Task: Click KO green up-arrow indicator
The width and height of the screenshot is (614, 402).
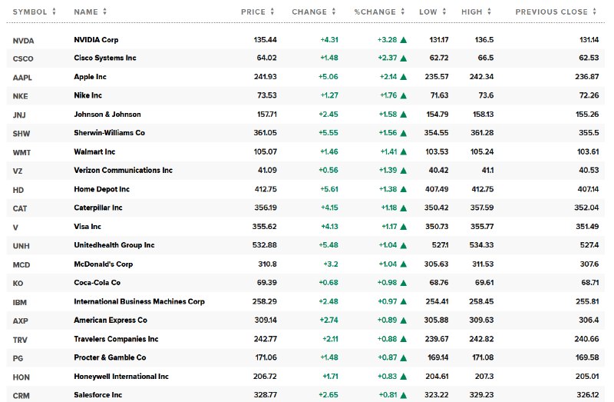Action: (x=404, y=283)
